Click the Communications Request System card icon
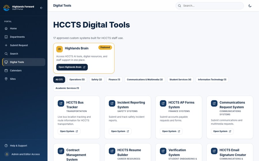 pyautogui.click(x=214, y=103)
